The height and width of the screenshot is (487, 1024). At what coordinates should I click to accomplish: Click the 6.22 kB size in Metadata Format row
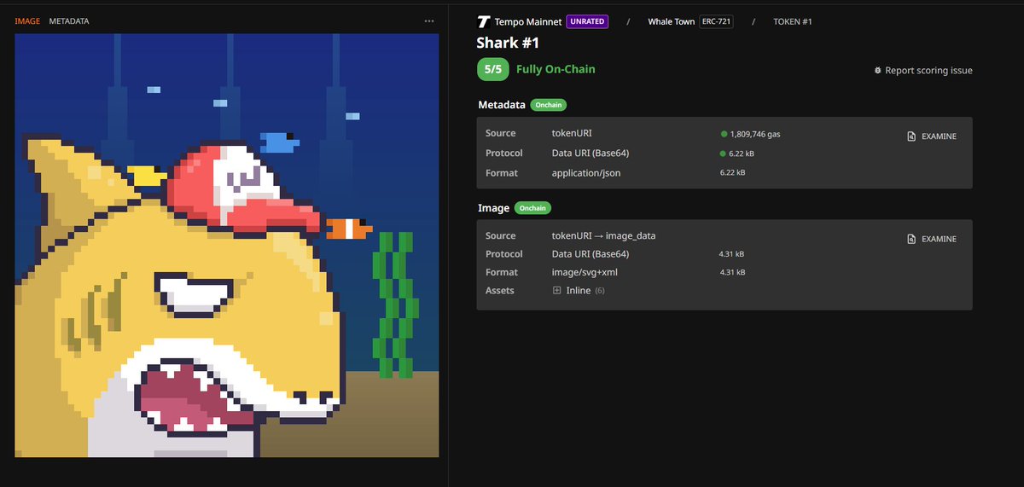[x=732, y=172]
